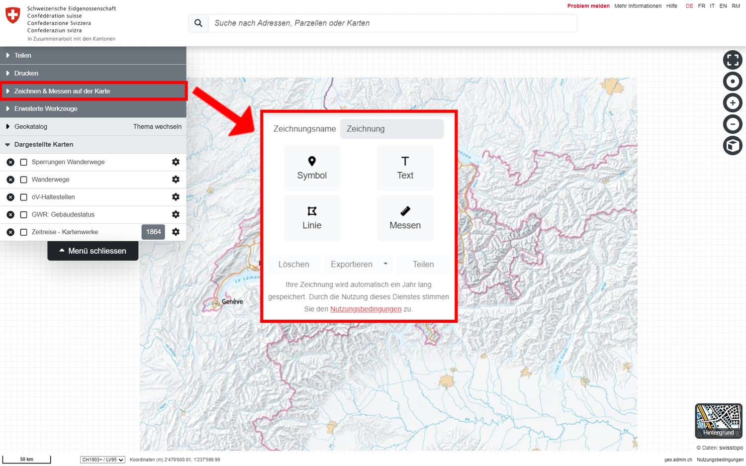Open the Erweiterte Werkzeuge menu section
The height and width of the screenshot is (466, 746).
(x=46, y=108)
